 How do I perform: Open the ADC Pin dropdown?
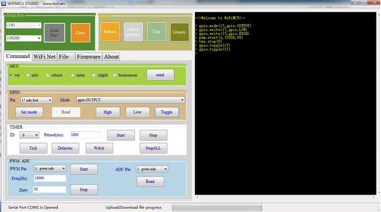pyautogui.click(x=152, y=169)
